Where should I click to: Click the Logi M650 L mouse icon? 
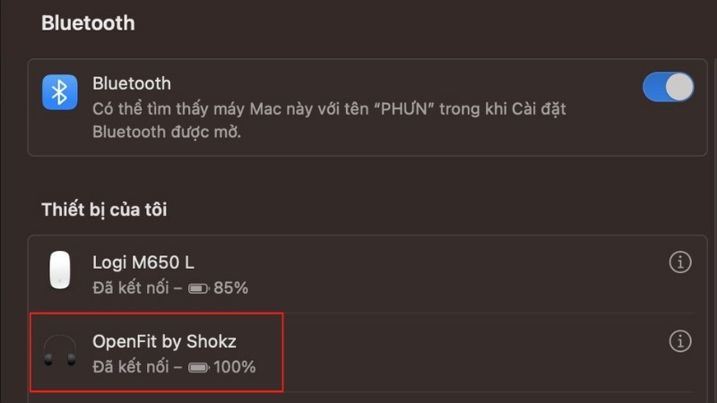tap(60, 270)
